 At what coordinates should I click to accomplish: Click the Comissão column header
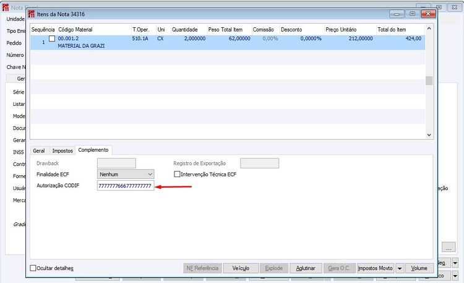pyautogui.click(x=265, y=30)
